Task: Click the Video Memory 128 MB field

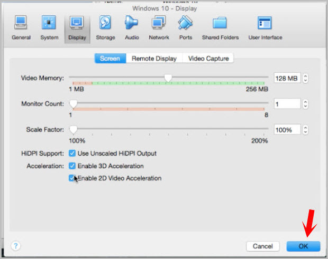Action: [x=287, y=78]
